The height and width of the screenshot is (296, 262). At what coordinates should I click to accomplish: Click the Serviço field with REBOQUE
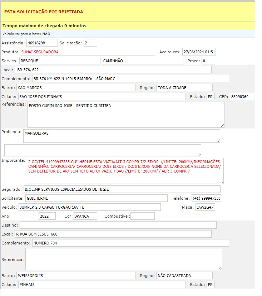tap(59, 61)
